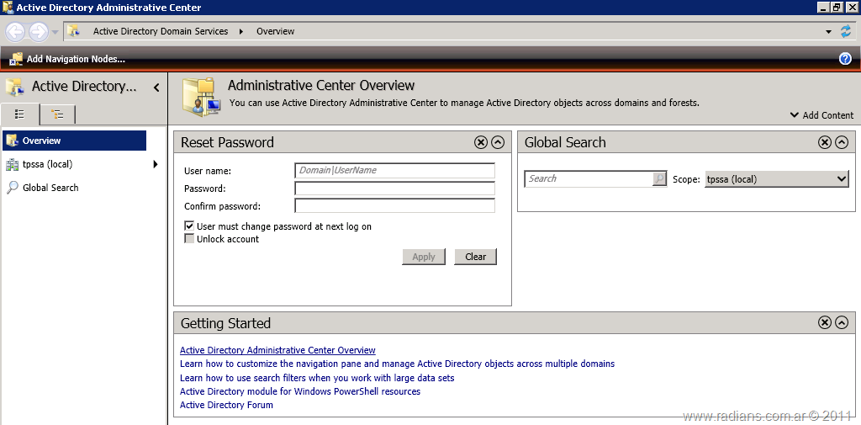Viewport: 861px width, 425px height.
Task: Click the refresh icon in address bar
Action: coord(846,31)
